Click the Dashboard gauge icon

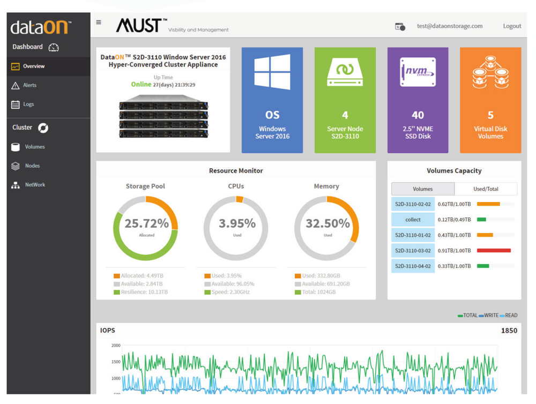pos(54,47)
